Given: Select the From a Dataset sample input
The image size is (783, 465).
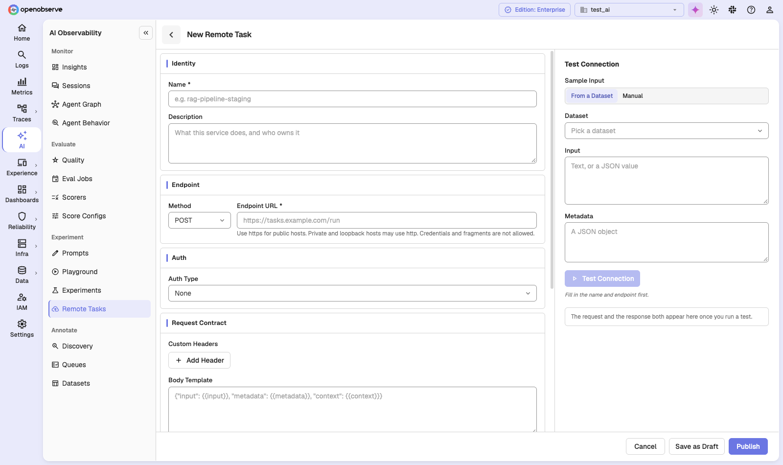Looking at the screenshot, I should tap(592, 96).
